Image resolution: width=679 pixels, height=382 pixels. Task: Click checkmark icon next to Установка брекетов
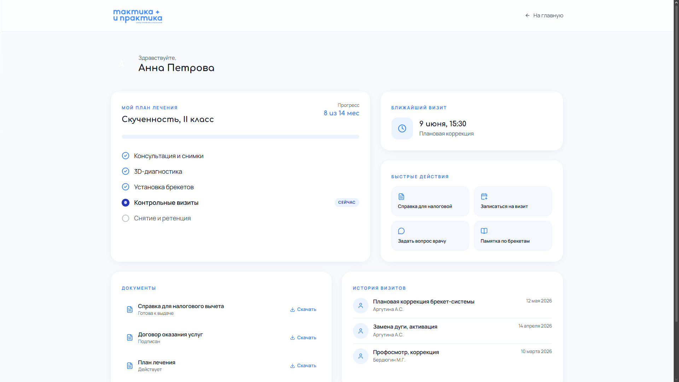click(126, 187)
